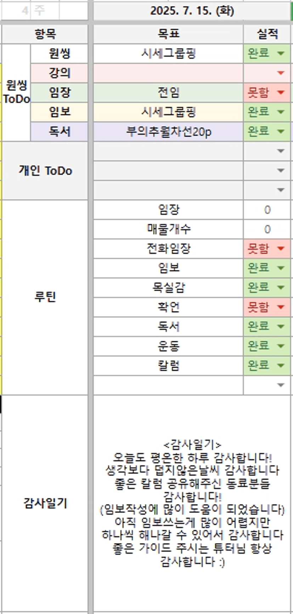The height and width of the screenshot is (614, 293).
Task: Open first 개인 ToDo status dropdown
Action: [x=281, y=151]
